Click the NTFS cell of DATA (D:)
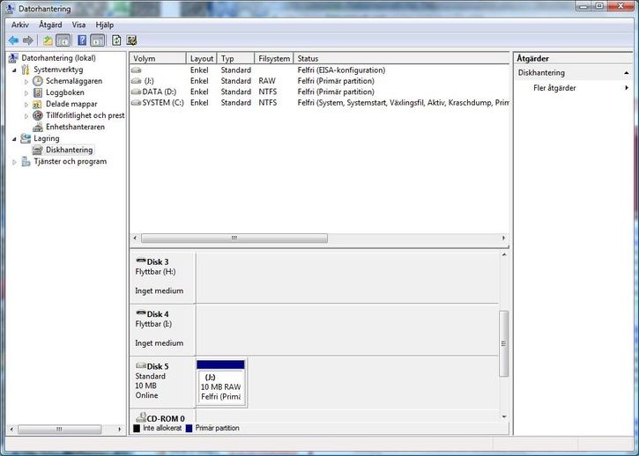Image resolution: width=639 pixels, height=456 pixels. coord(268,92)
